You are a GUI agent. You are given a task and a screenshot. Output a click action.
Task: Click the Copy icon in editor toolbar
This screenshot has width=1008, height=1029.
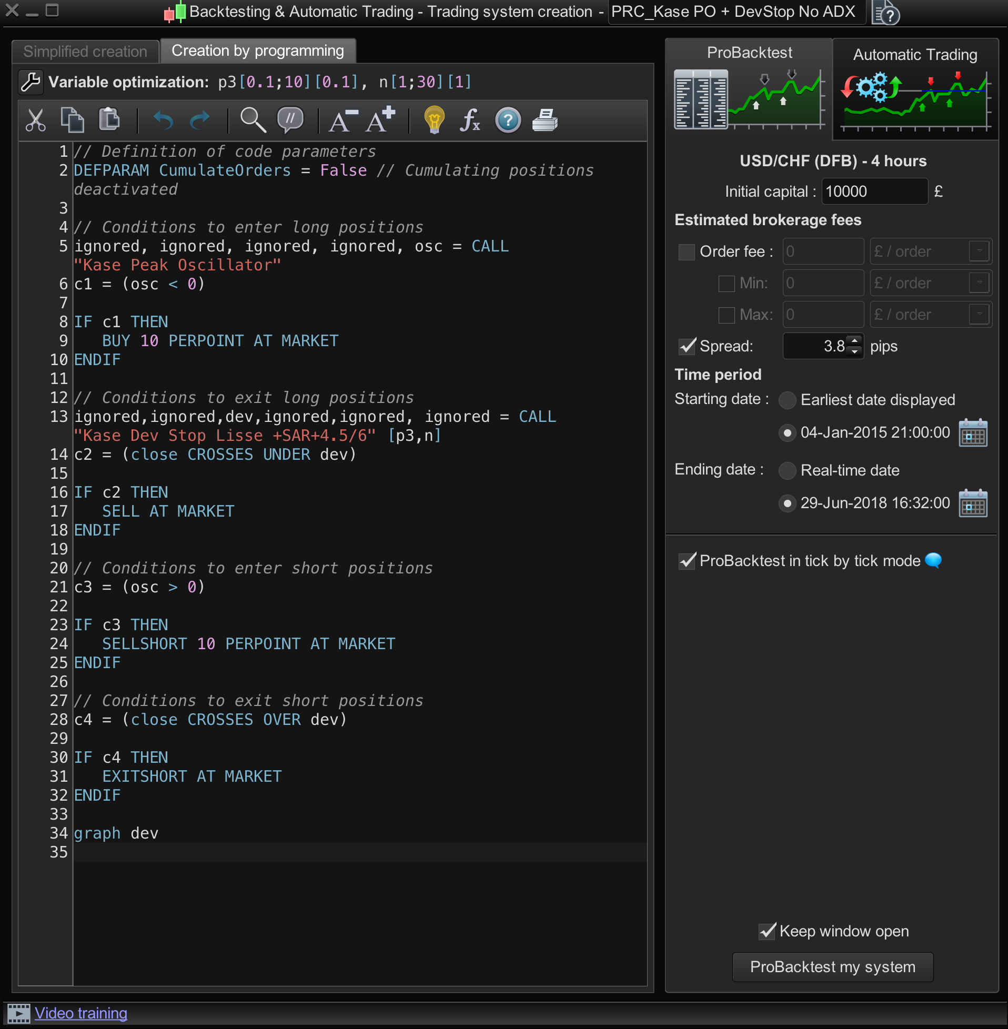point(73,119)
